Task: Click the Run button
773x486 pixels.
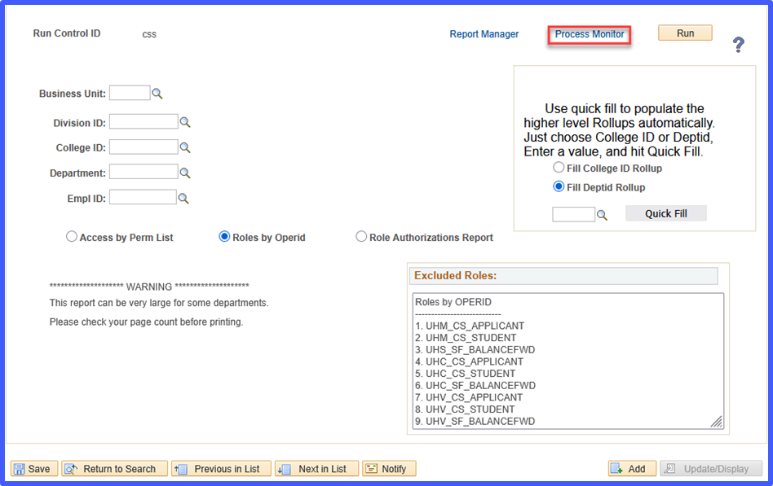Action: coord(684,33)
